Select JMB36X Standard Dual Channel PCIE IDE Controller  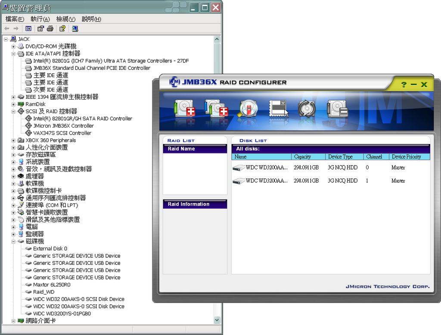92,68
